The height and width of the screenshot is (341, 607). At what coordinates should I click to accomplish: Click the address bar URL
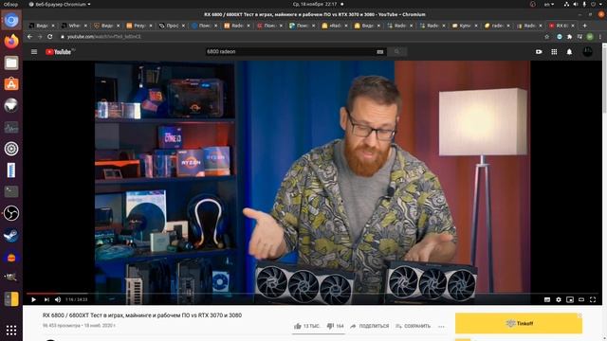[x=104, y=37]
